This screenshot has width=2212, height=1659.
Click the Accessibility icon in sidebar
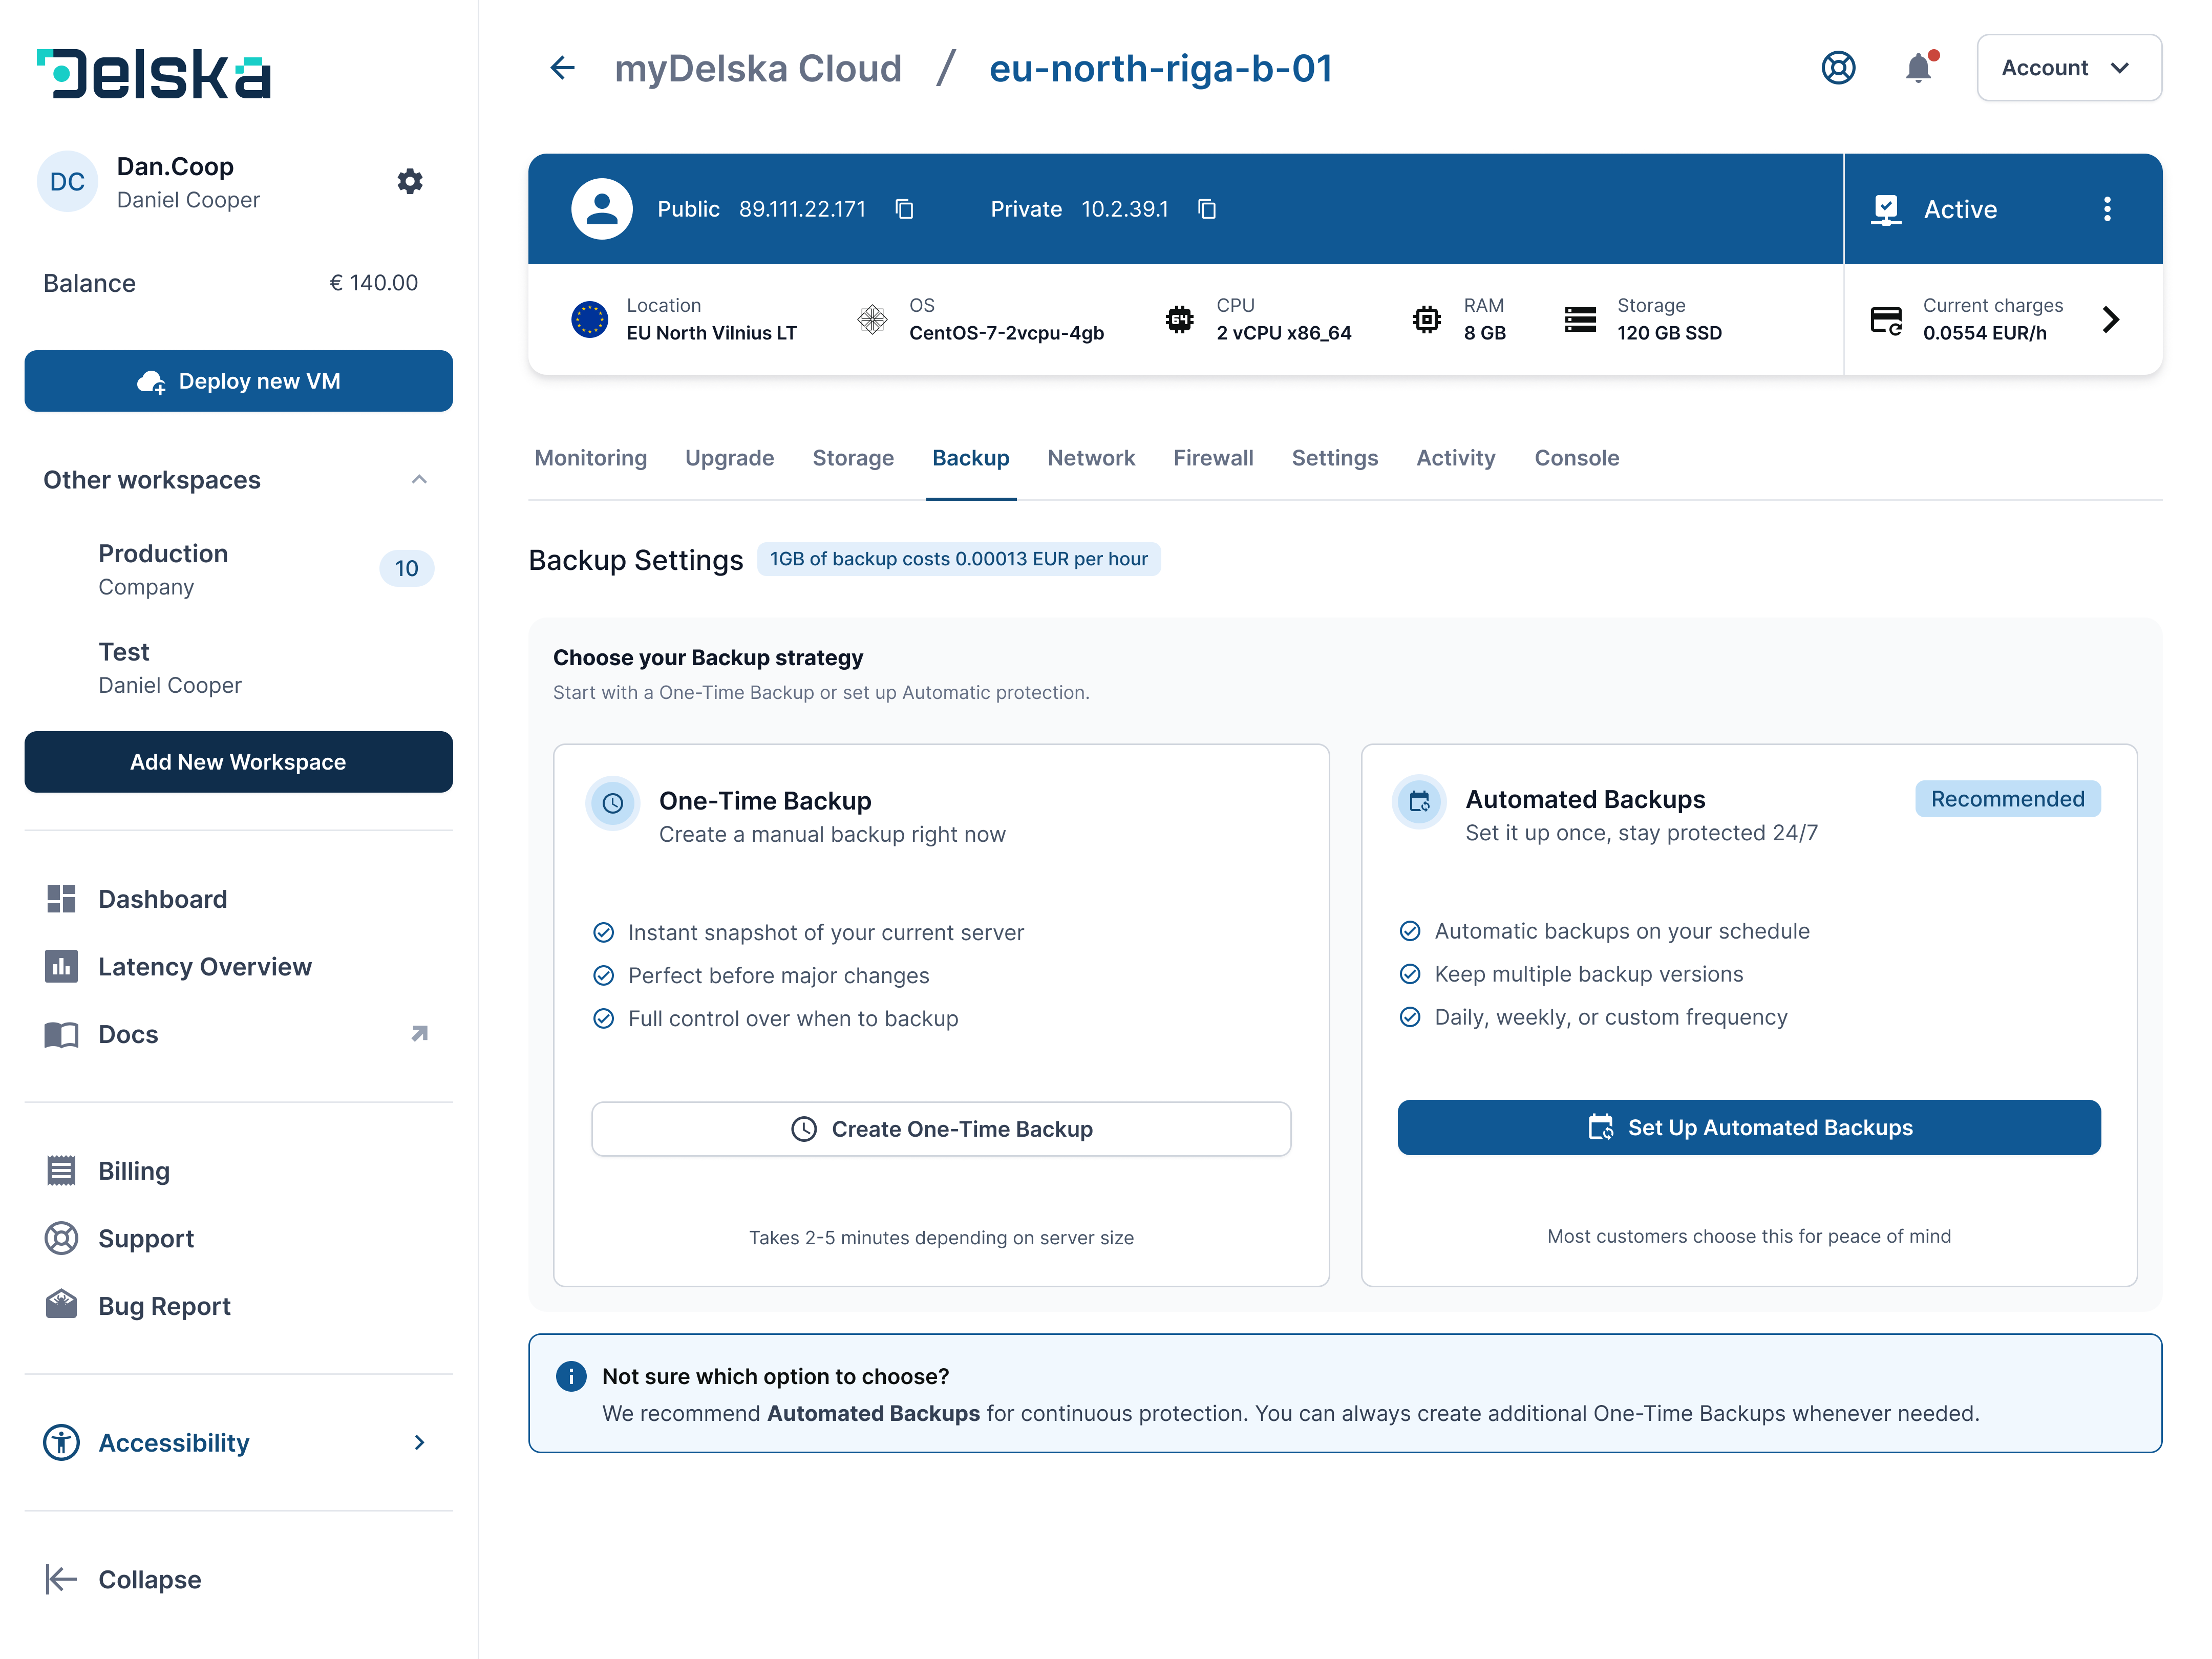61,1442
